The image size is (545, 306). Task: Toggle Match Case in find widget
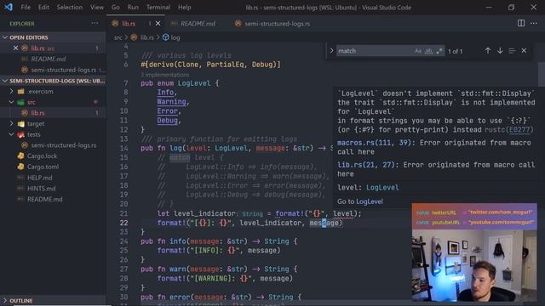click(418, 51)
